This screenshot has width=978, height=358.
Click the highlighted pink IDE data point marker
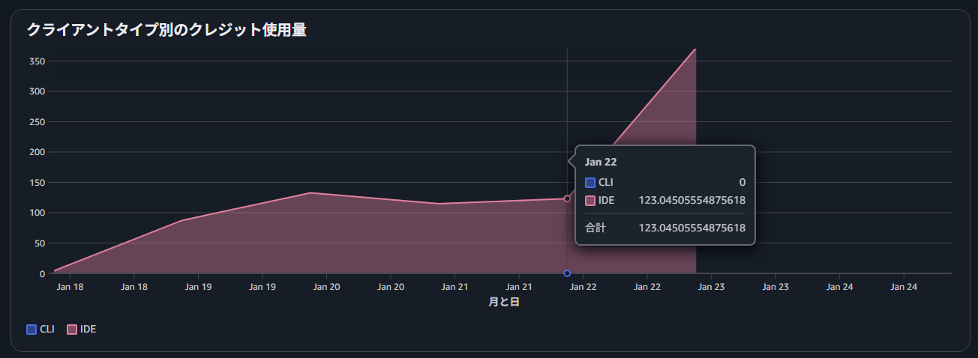(x=567, y=198)
